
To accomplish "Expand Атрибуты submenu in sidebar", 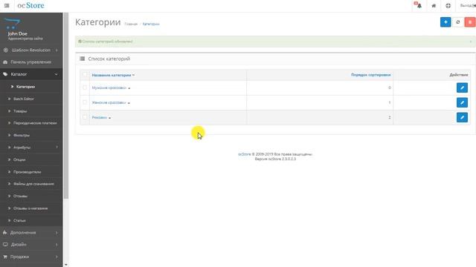I will click(31, 148).
